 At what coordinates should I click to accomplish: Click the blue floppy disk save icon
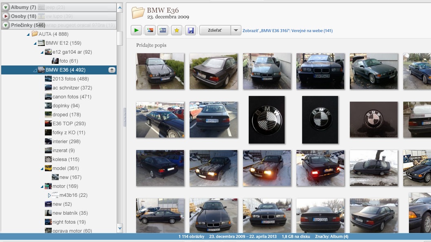point(190,30)
